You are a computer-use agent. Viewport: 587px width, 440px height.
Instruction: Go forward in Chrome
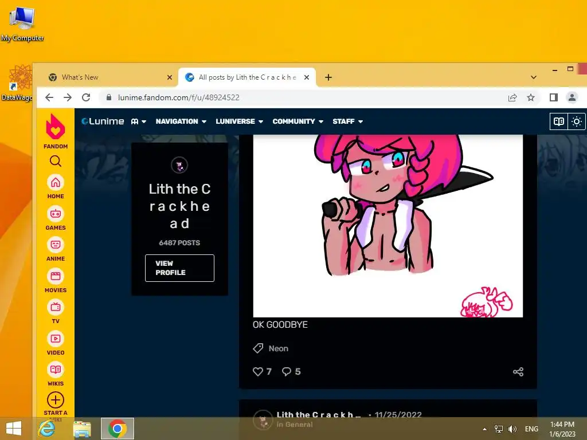pyautogui.click(x=68, y=97)
